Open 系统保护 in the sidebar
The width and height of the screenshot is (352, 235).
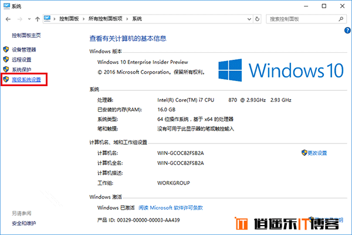coord(21,70)
